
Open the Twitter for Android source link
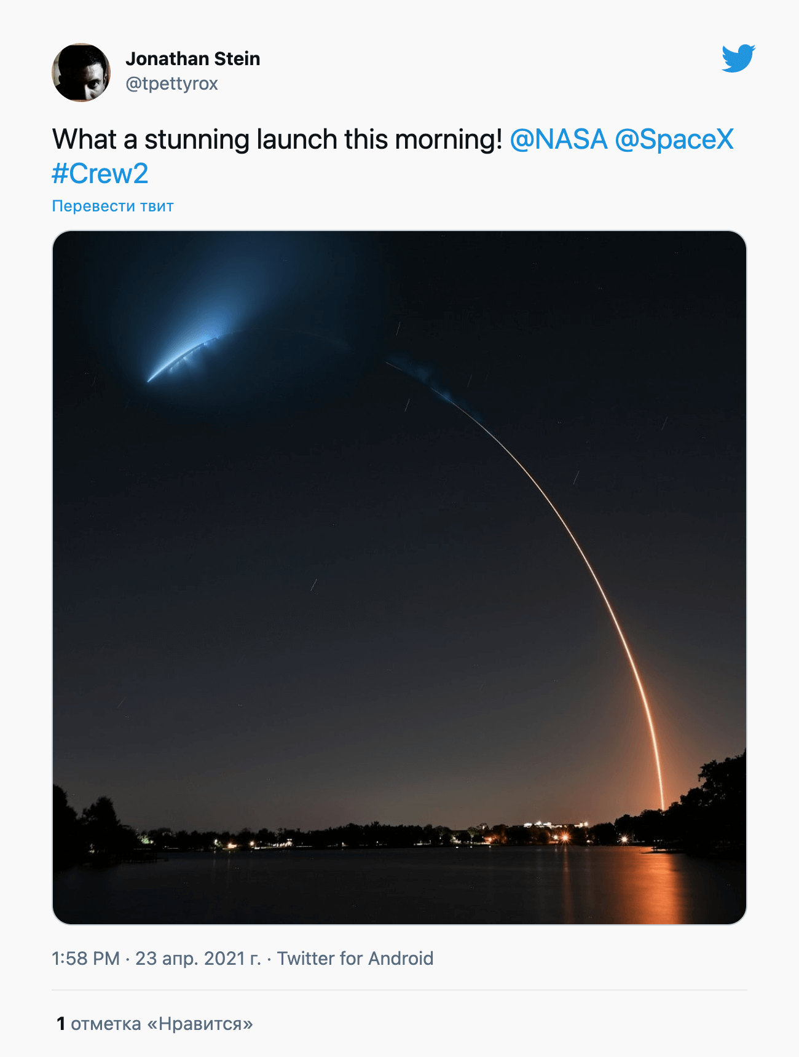tap(355, 959)
